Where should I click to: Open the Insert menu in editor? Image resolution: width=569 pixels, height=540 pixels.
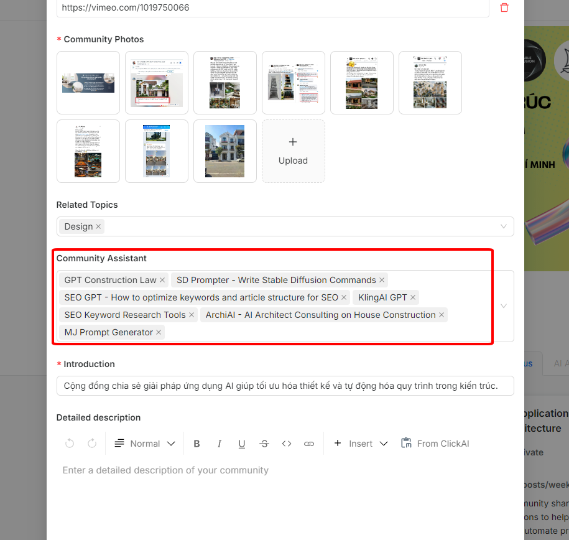point(361,444)
